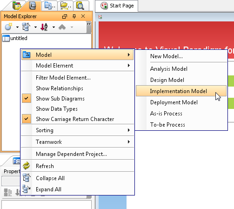Open the Diagram Navigator tab icon
This screenshot has height=209, width=234.
(17, 6)
